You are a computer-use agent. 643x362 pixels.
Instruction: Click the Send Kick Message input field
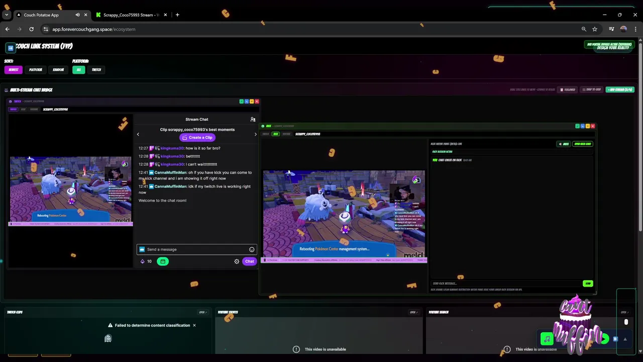pyautogui.click(x=506, y=284)
